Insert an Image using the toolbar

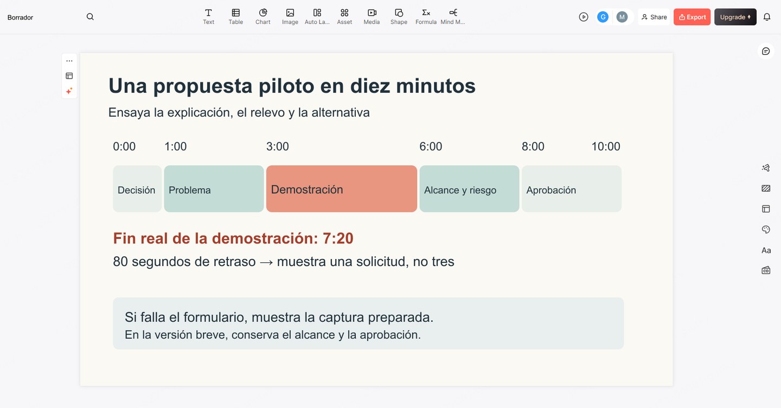click(x=290, y=17)
